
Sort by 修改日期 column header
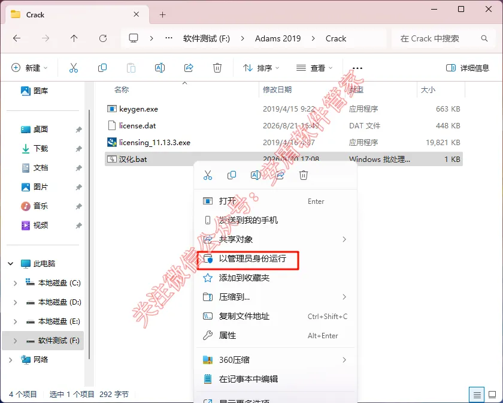click(277, 90)
